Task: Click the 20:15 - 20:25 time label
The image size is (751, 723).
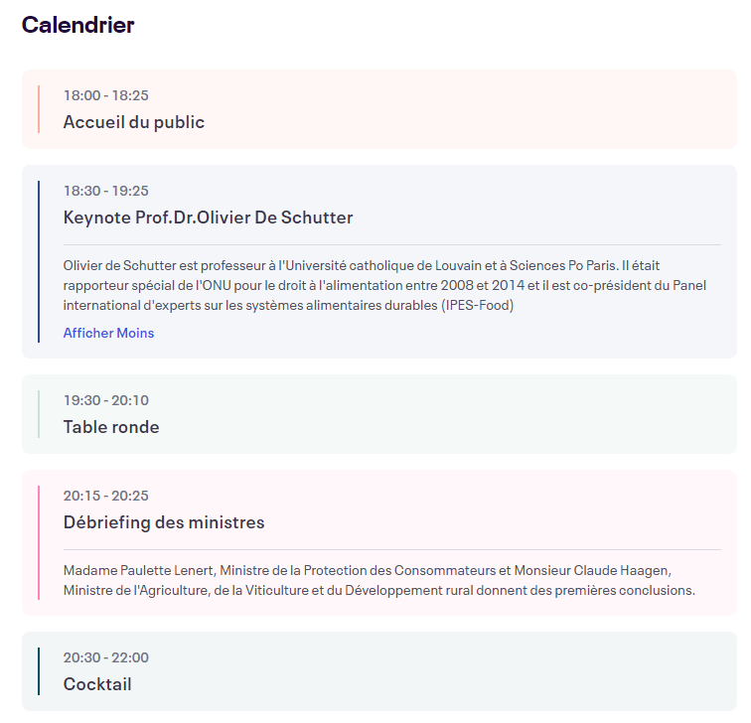Action: (106, 496)
